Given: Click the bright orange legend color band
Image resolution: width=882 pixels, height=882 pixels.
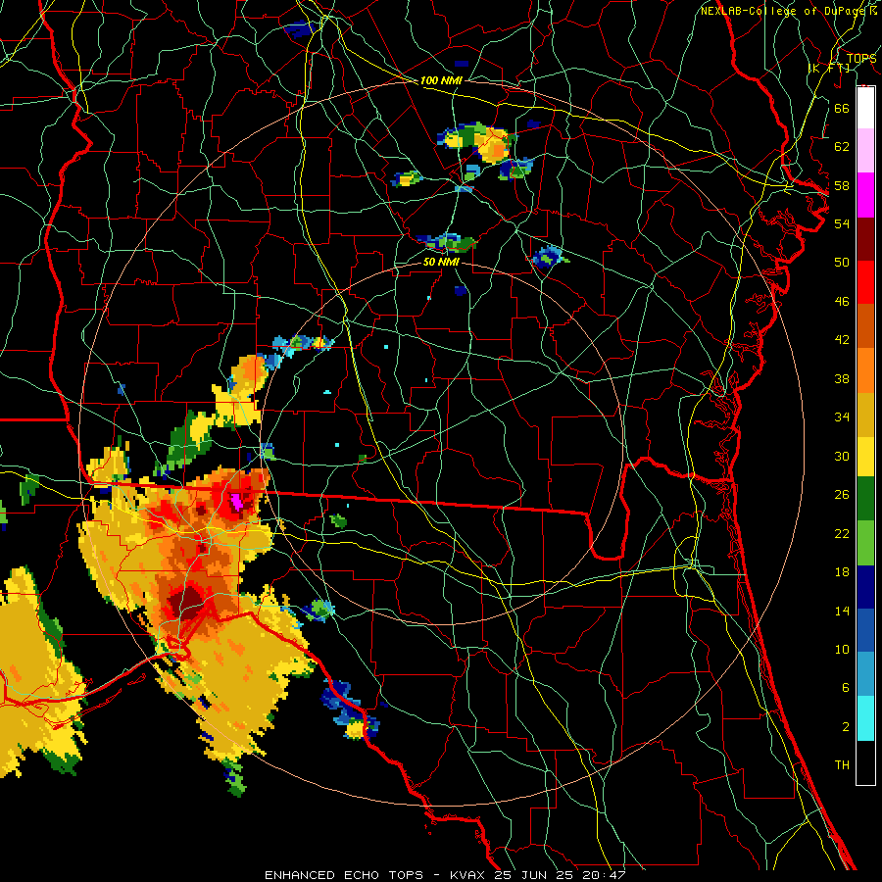Looking at the screenshot, I should click(x=865, y=369).
